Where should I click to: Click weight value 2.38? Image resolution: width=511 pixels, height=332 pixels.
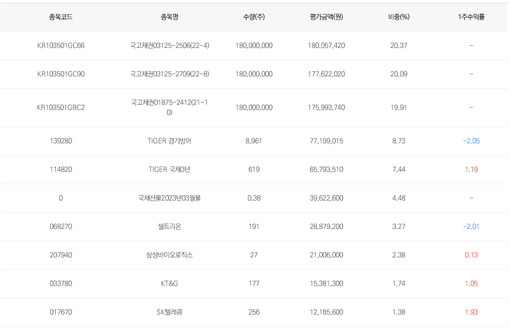point(399,255)
